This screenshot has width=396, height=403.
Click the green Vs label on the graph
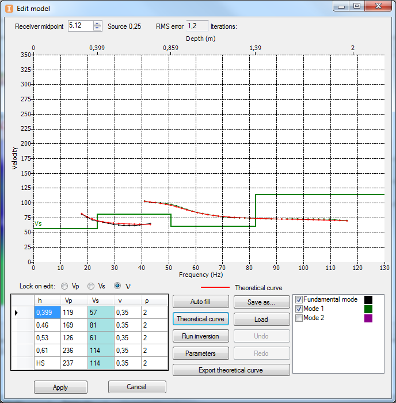pos(38,223)
